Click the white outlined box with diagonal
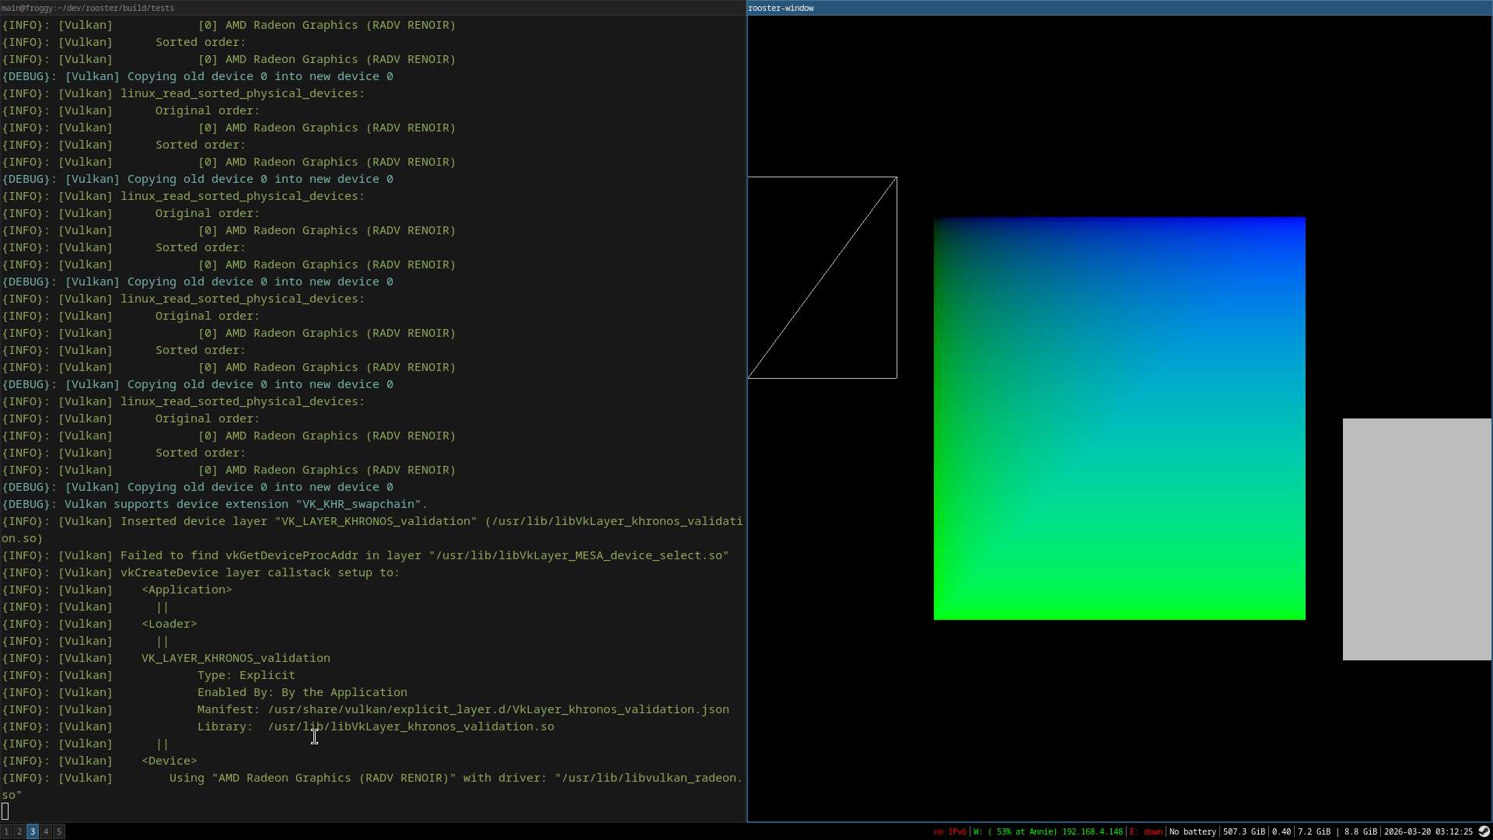The width and height of the screenshot is (1493, 840). [x=822, y=278]
